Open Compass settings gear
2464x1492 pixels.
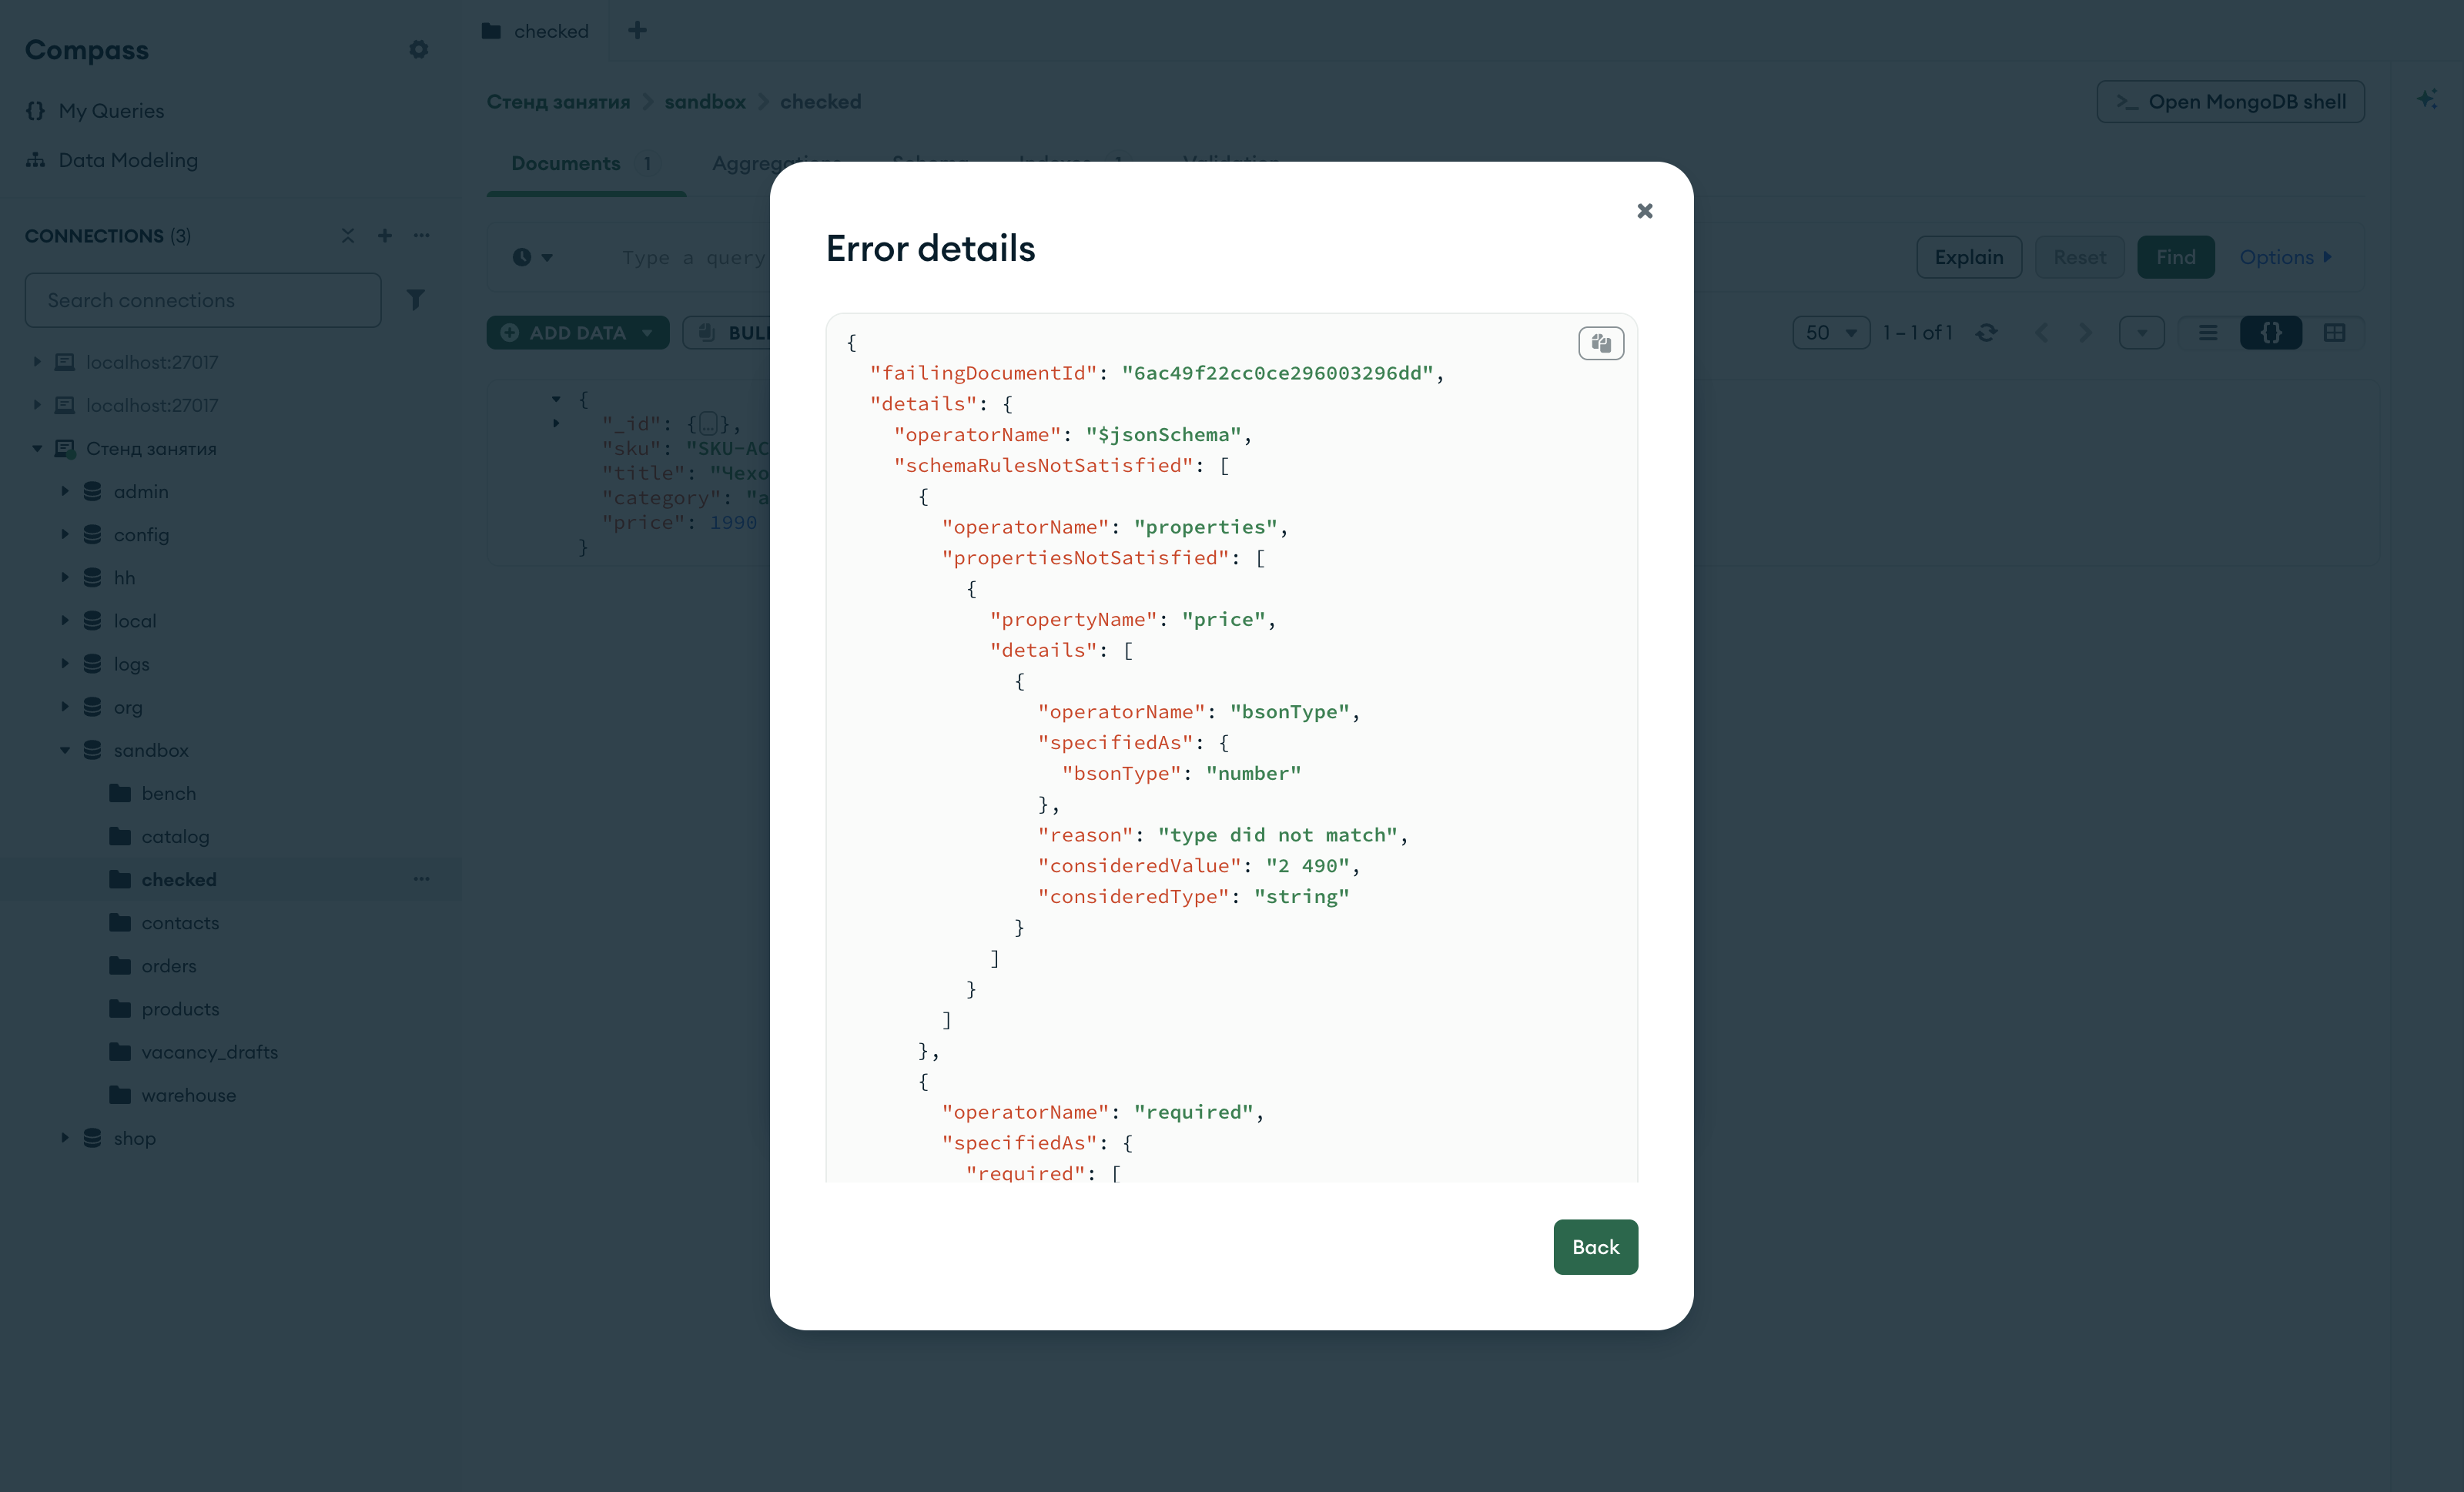[419, 49]
